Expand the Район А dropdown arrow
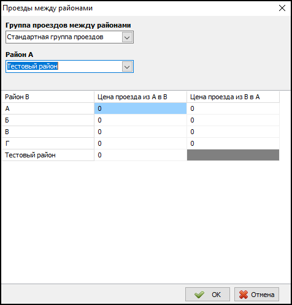 tap(127, 67)
